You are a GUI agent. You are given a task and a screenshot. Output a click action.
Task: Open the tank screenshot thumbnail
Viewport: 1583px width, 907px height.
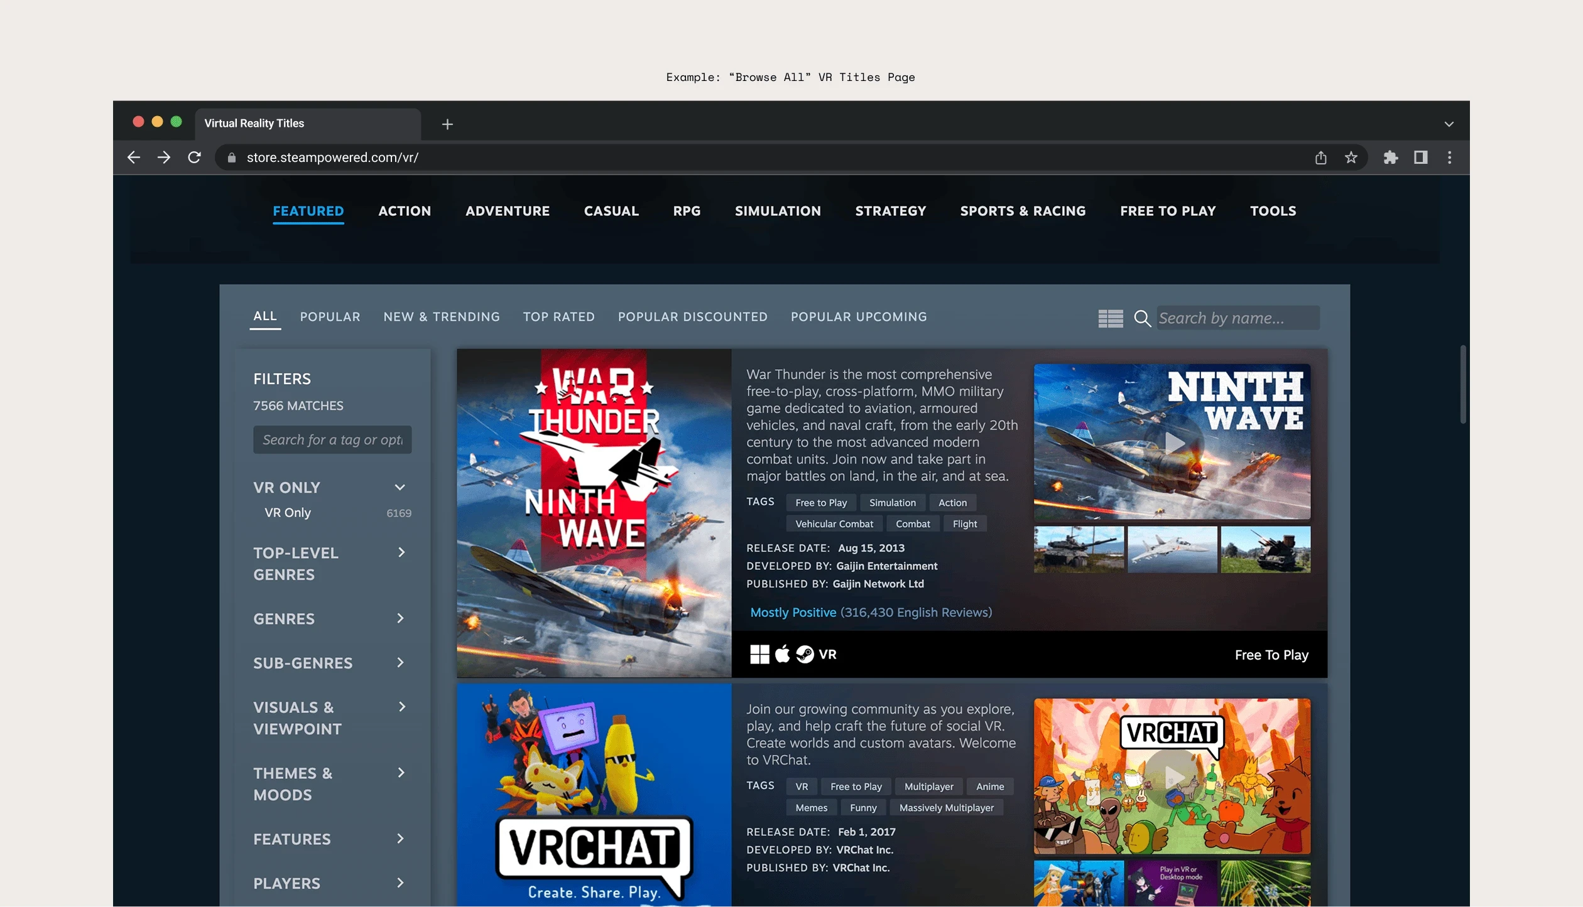(x=1079, y=549)
